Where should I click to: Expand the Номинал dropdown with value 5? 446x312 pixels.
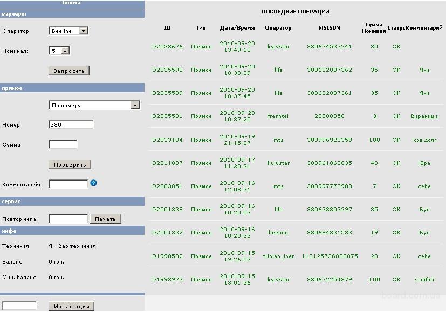59,51
